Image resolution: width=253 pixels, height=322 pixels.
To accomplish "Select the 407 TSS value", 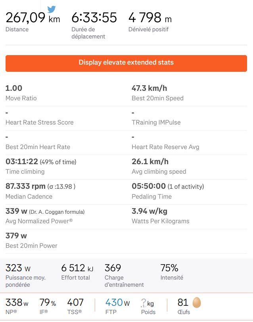I will [x=75, y=303].
